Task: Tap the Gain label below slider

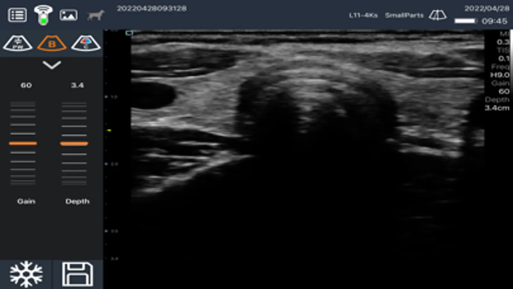Action: [x=26, y=201]
